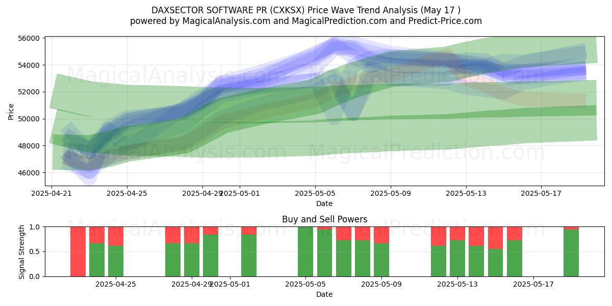The image size is (612, 306).
Task: Click the 'Buy and Sell Powers' chart title
Action: [x=324, y=219]
